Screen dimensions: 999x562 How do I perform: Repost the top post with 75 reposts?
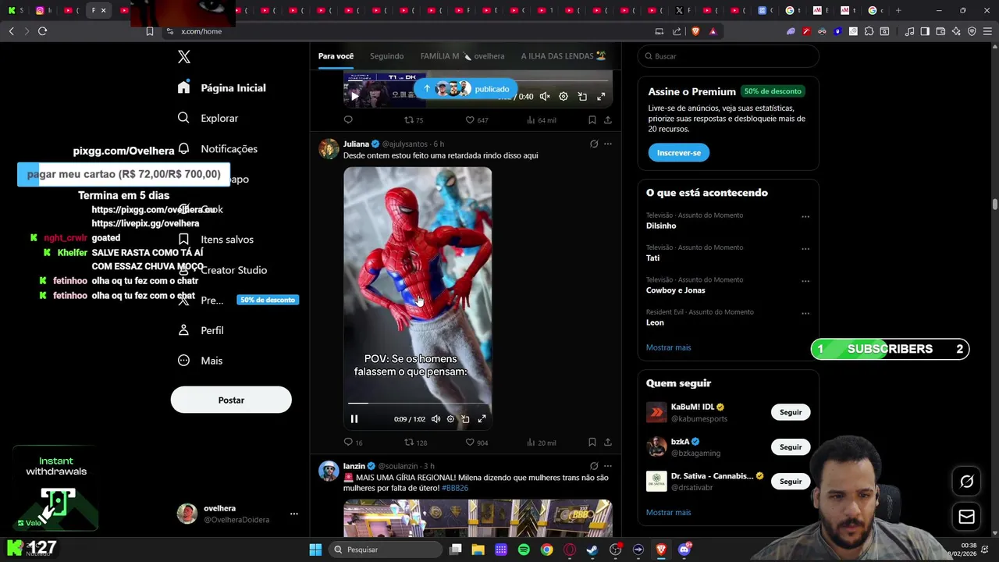click(x=414, y=120)
